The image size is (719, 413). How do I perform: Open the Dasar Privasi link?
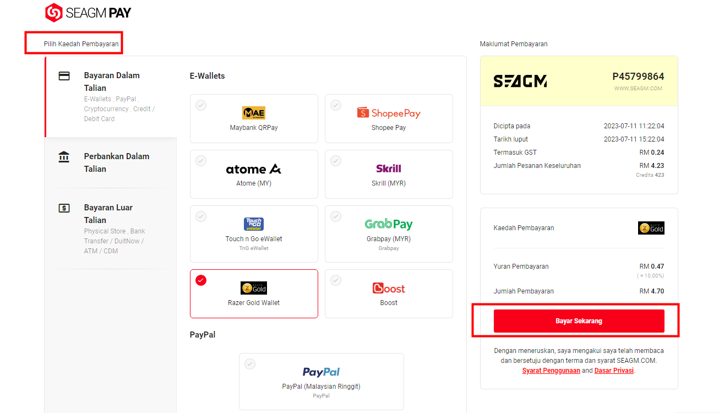tap(614, 371)
